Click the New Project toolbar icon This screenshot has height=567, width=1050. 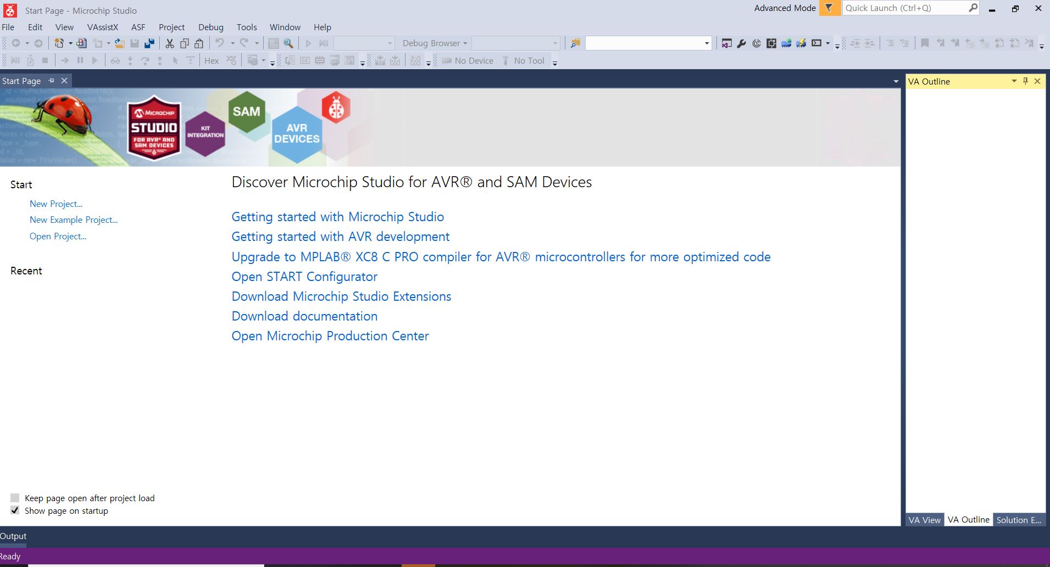(x=59, y=43)
